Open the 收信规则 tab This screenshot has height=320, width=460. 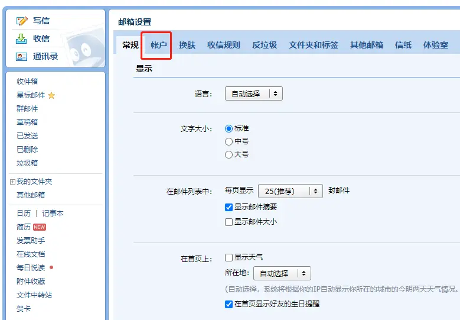point(224,45)
